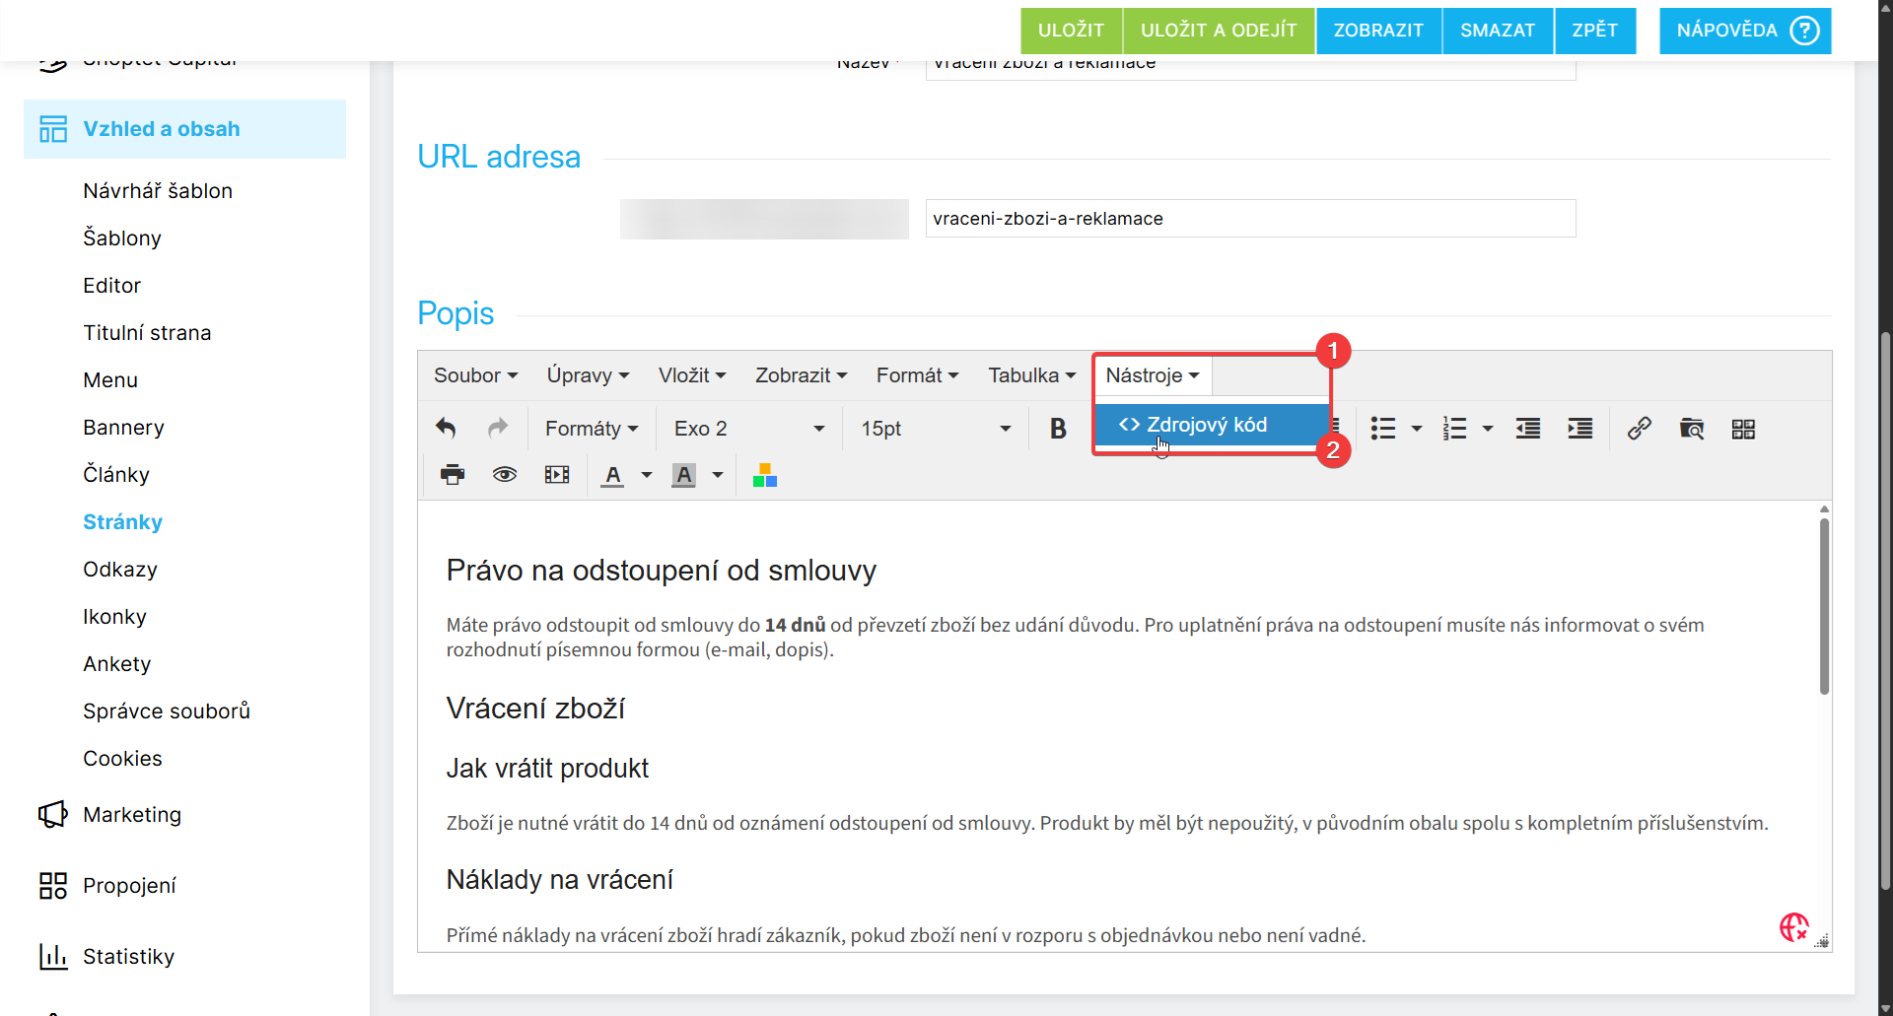Viewport: 1893px width, 1016px height.
Task: Toggle the numbered list button
Action: tap(1454, 429)
